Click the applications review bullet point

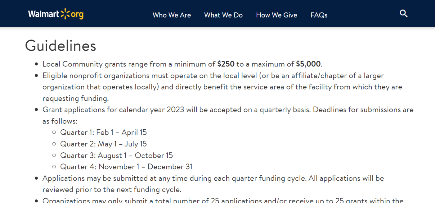(x=213, y=183)
